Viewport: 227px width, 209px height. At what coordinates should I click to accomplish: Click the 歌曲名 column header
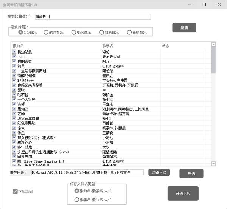pos(56,46)
